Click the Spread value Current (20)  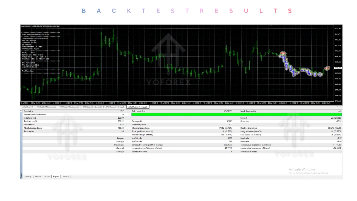(x=336, y=118)
